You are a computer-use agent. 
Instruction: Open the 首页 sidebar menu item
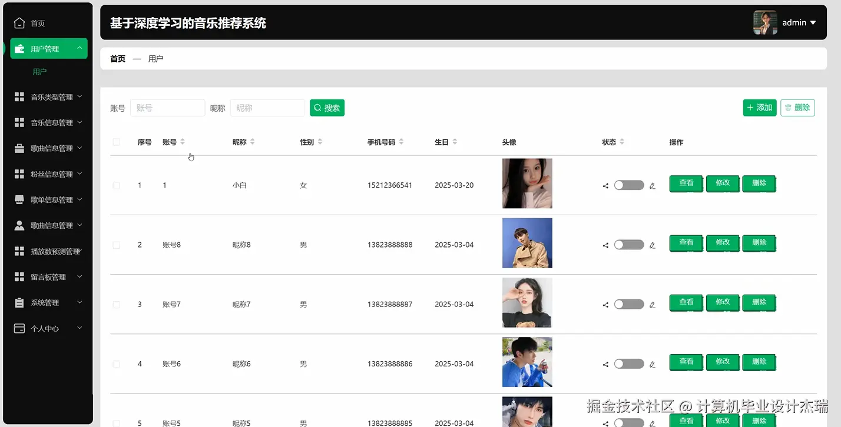coord(49,23)
